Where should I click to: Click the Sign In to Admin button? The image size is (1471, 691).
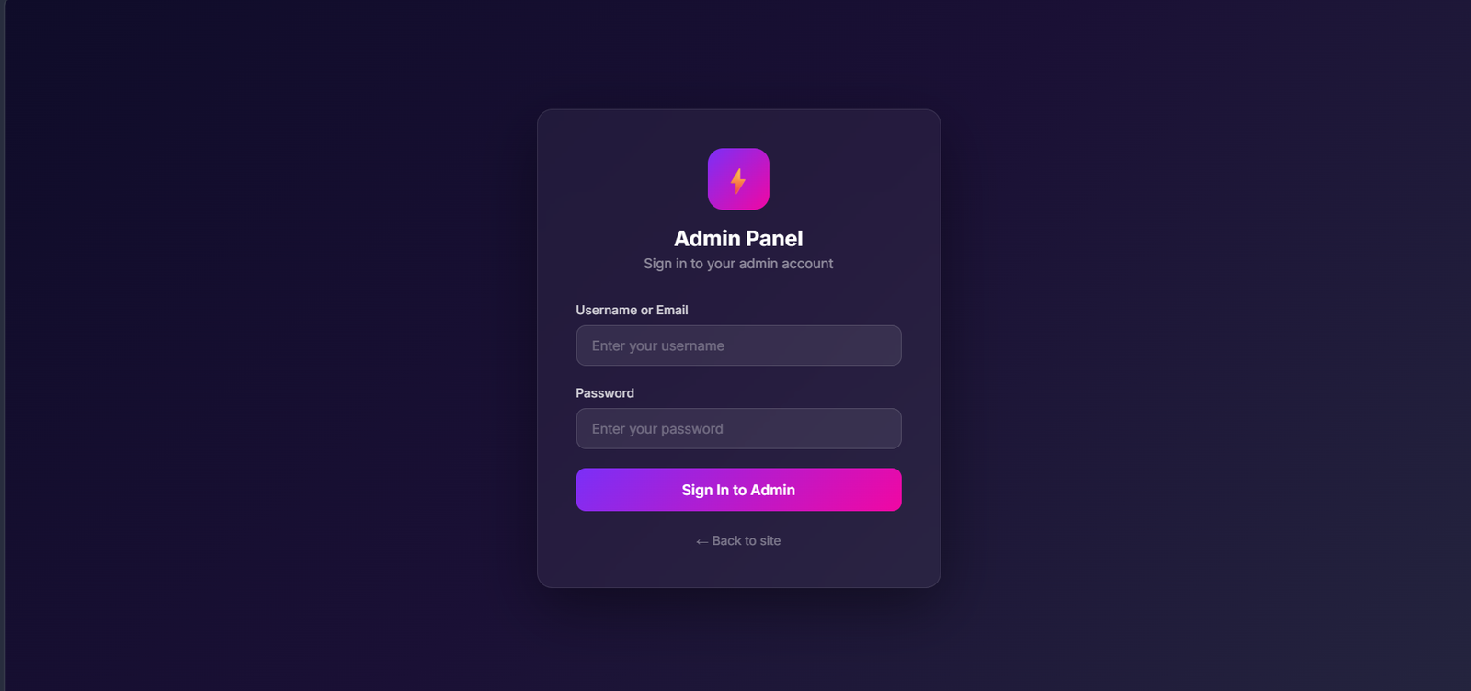tap(738, 490)
